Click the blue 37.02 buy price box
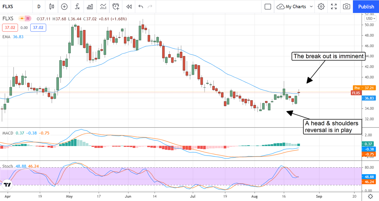Screen dimensions: 379x201 point(38,28)
